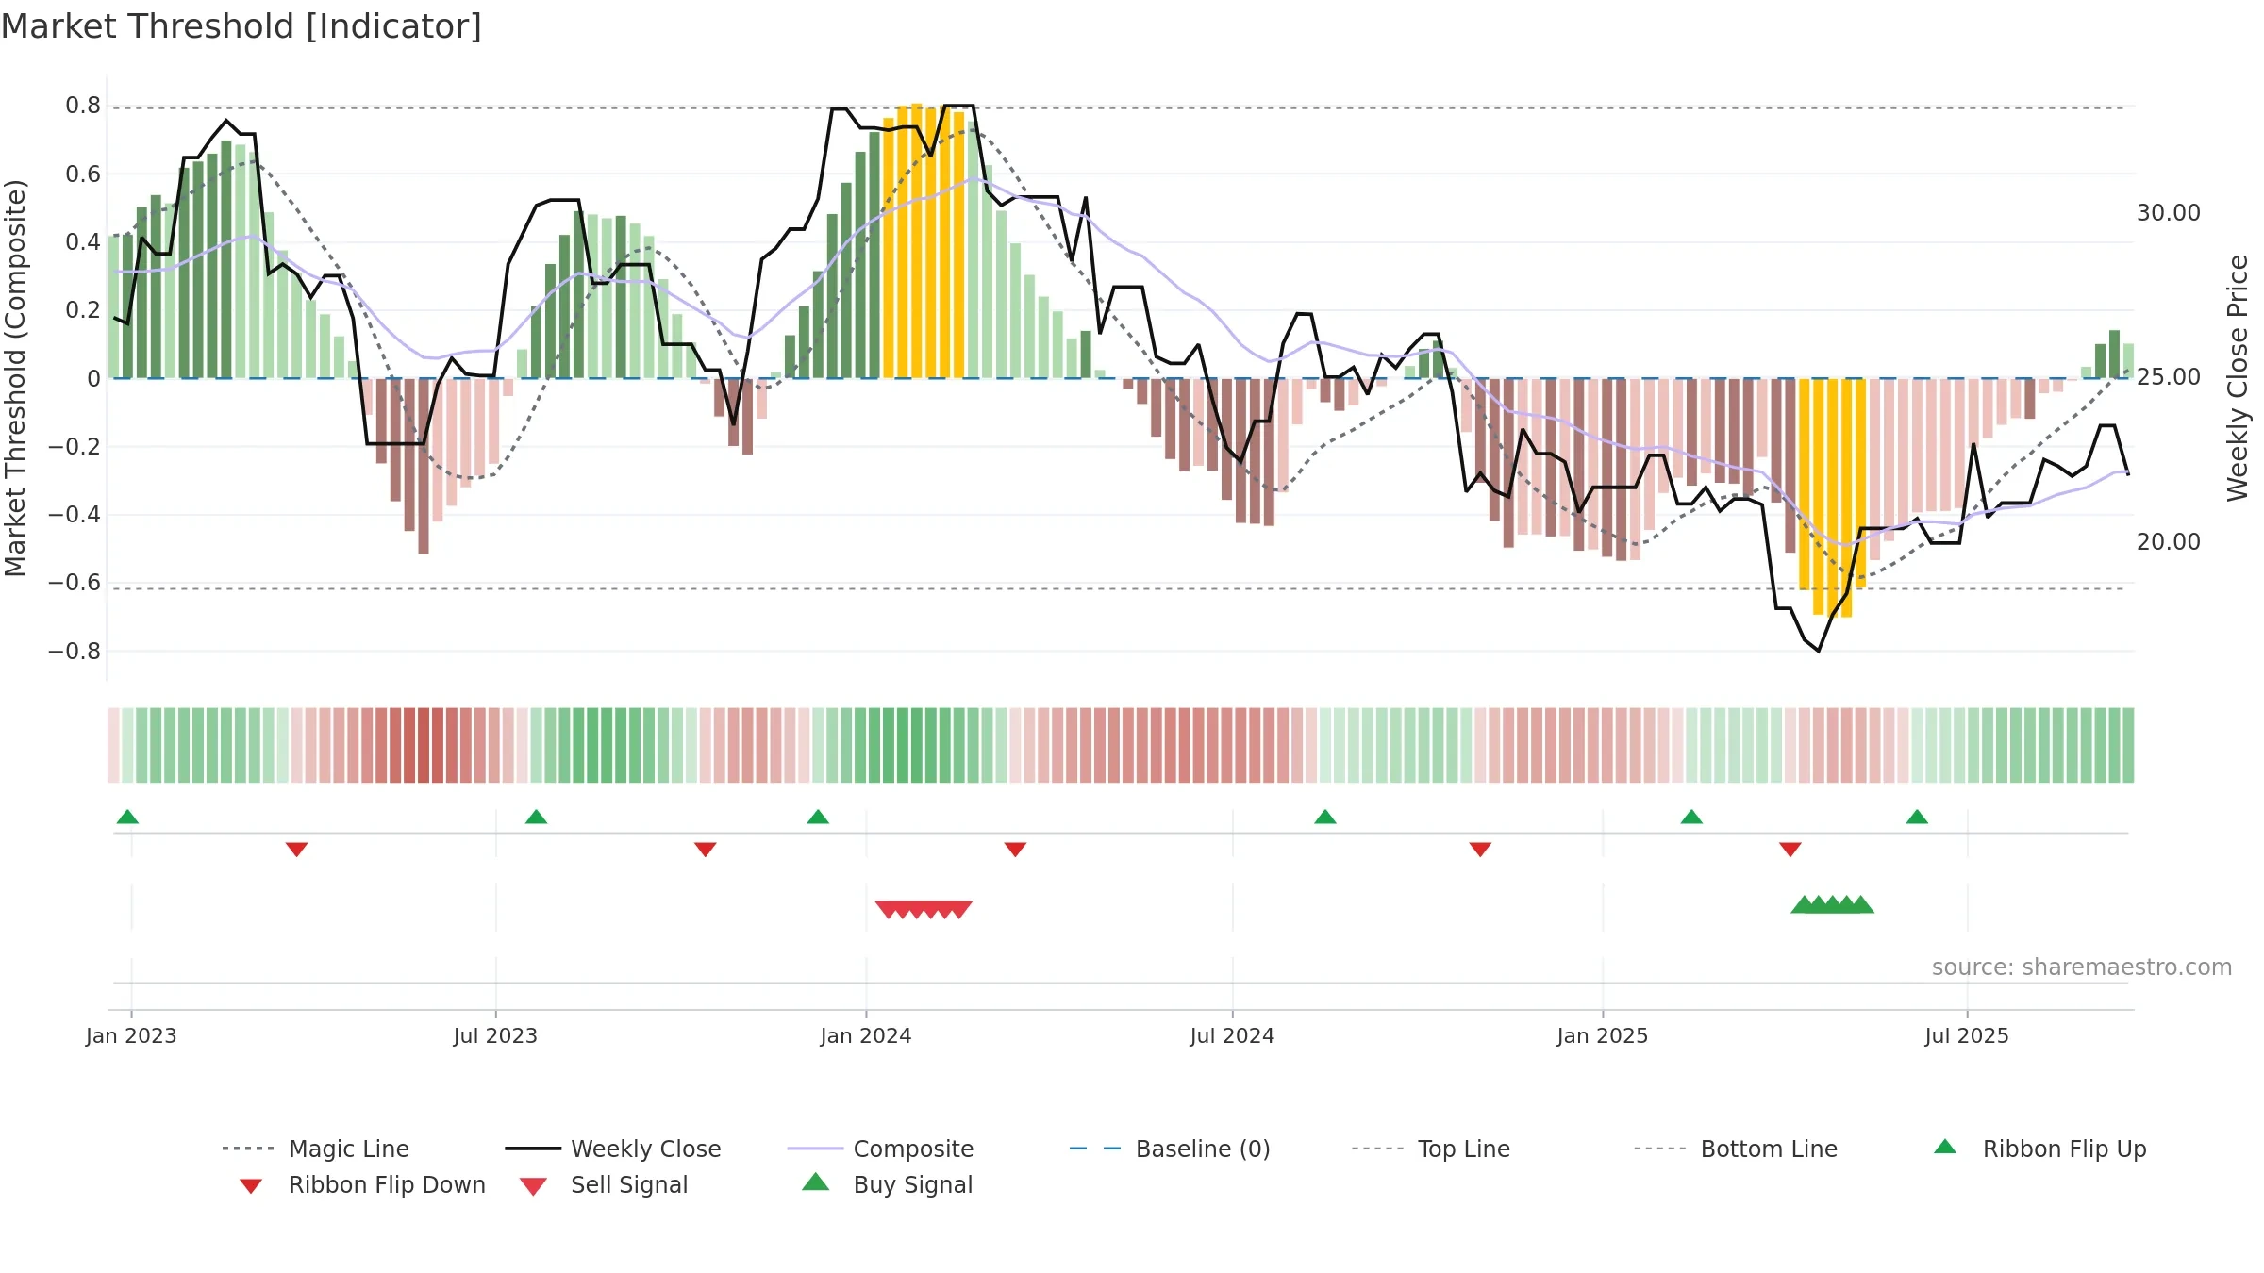This screenshot has width=2264, height=1273.
Task: Click the first green buy signal marker in 2025 cluster
Action: [1804, 904]
